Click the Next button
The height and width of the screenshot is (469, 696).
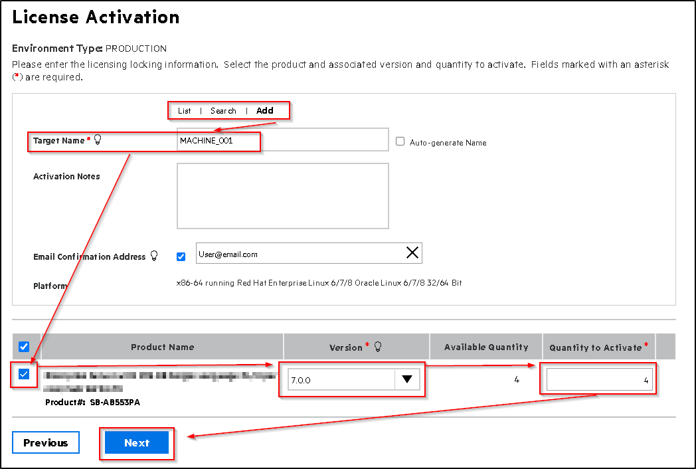coord(137,442)
